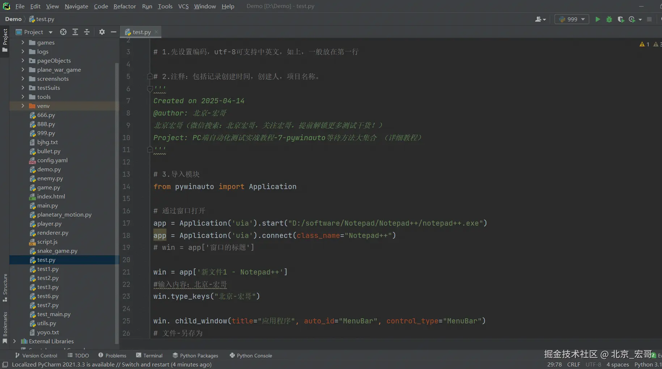
Task: Expand the screenshots folder
Action: click(23, 79)
